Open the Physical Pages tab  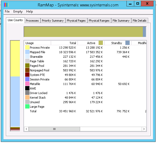76,21
